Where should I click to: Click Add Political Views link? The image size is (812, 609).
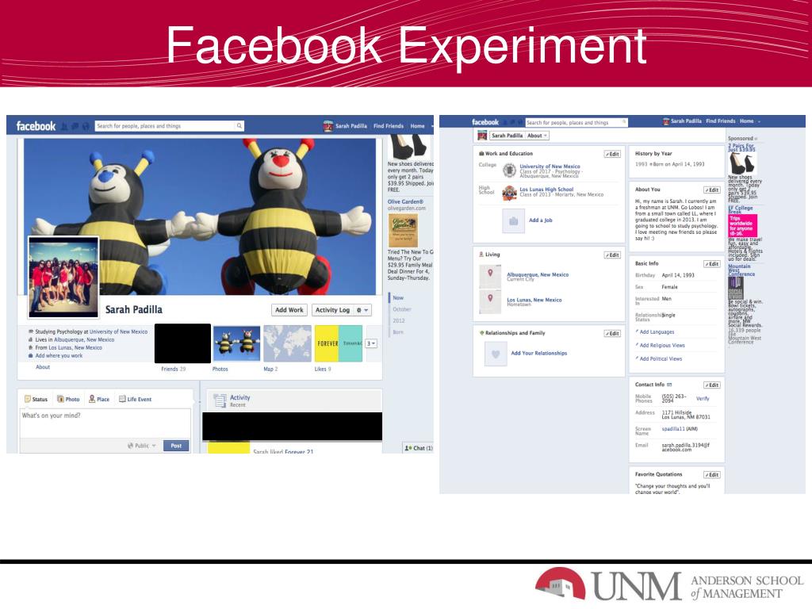click(x=661, y=359)
